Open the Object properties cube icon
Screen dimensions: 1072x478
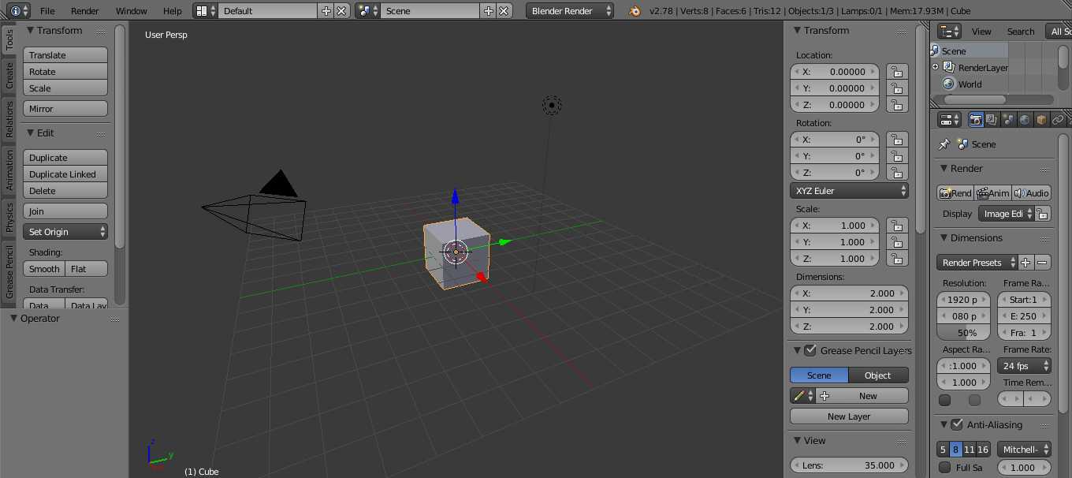(x=1041, y=120)
